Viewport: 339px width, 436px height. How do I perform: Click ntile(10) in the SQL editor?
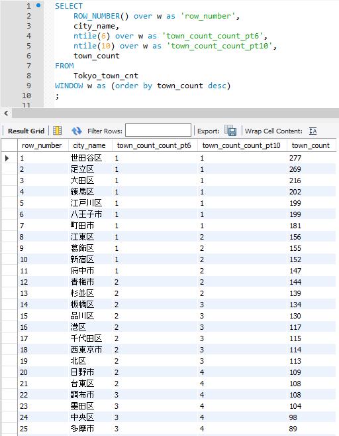94,46
